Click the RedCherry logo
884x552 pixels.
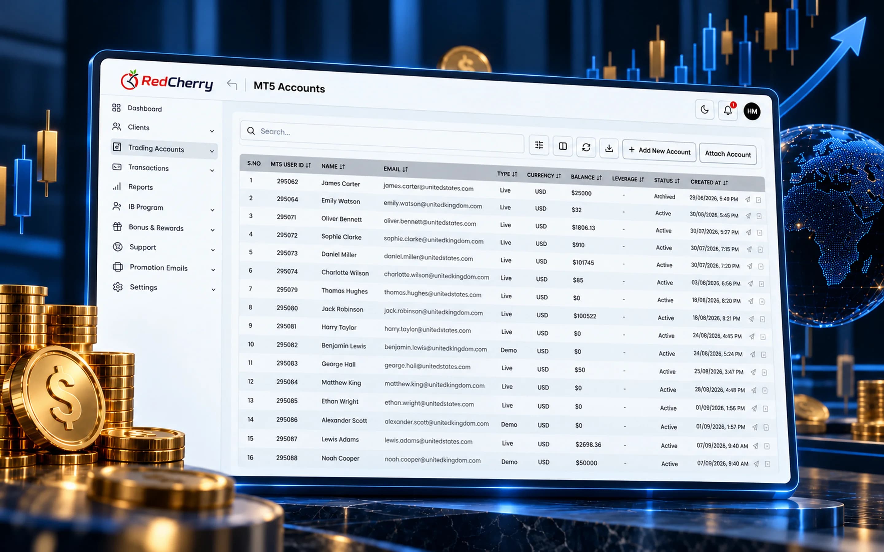[167, 81]
